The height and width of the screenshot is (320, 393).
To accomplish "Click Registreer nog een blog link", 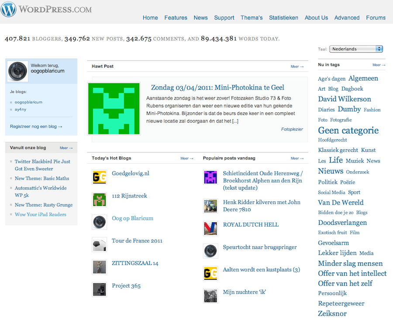I will point(36,127).
